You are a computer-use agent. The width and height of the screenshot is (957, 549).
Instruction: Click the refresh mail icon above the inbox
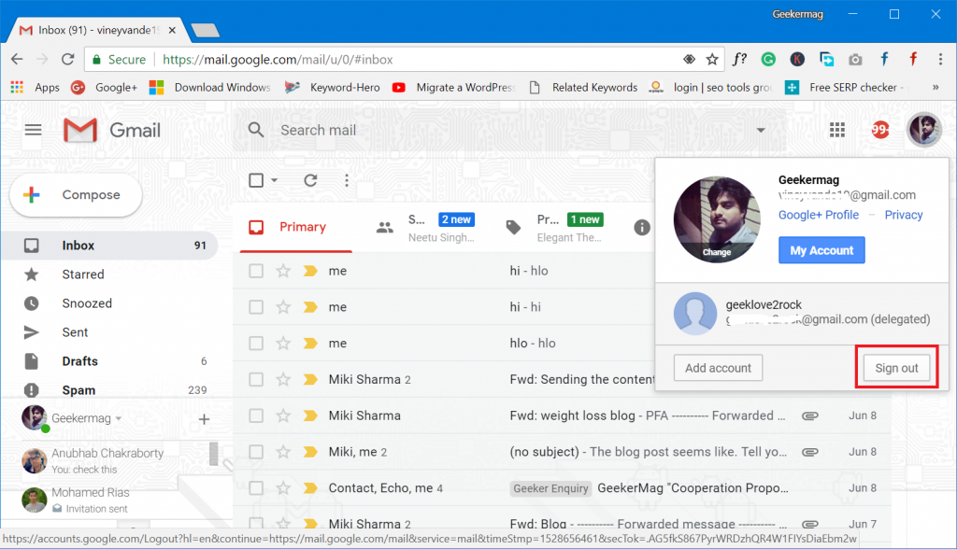point(310,180)
